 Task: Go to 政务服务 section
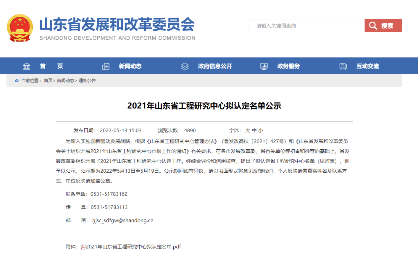tap(288, 66)
